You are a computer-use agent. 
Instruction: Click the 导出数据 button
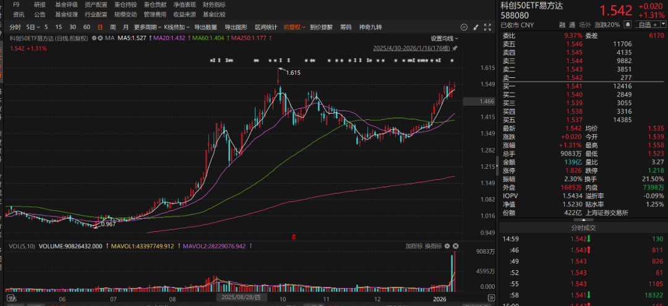(205, 27)
